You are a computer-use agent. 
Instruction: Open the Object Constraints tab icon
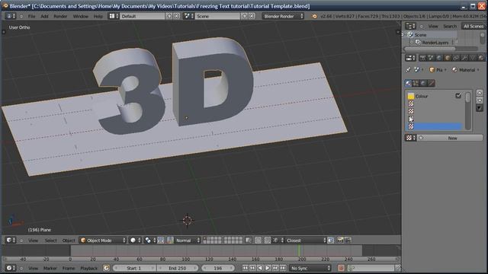pyautogui.click(x=456, y=58)
